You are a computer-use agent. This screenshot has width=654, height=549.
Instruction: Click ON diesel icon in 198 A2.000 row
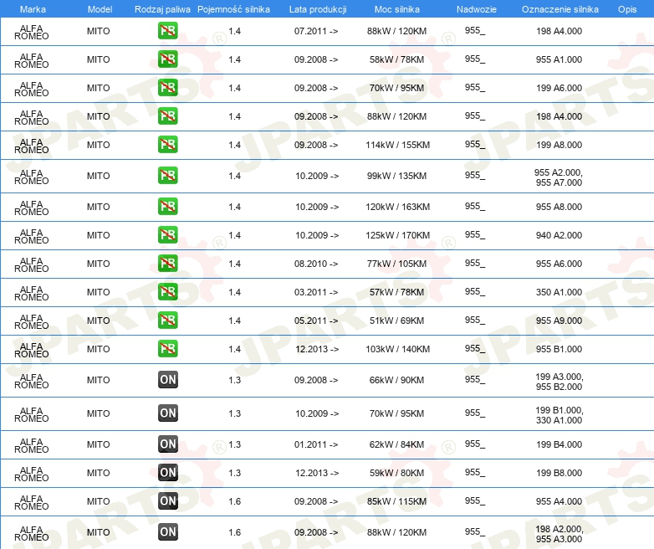tap(167, 532)
